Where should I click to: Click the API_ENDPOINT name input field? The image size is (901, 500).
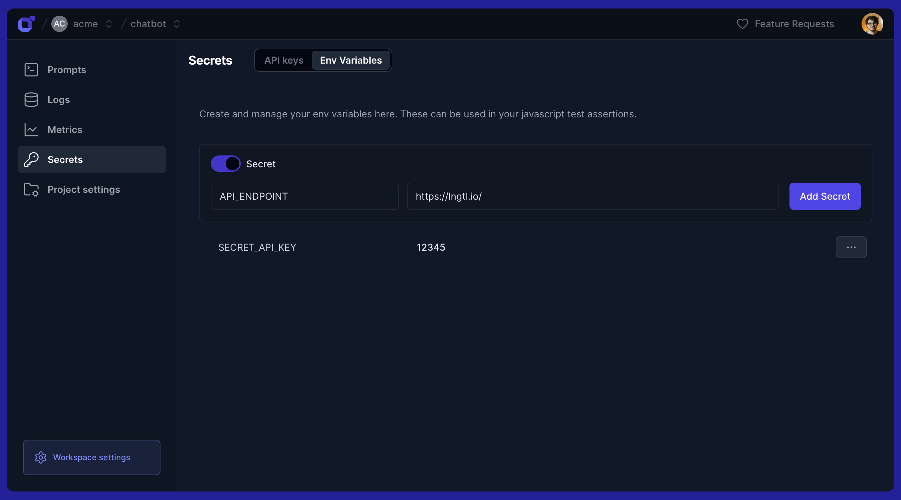coord(304,196)
